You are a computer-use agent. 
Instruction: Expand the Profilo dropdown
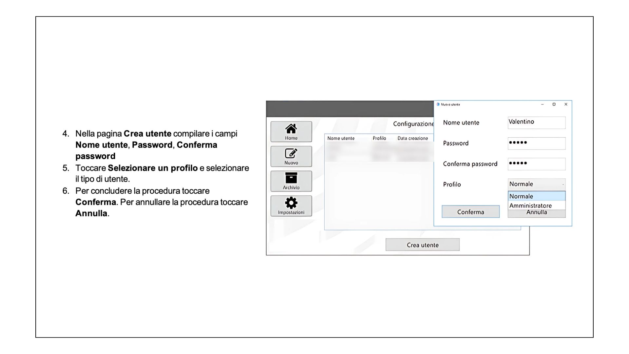click(x=536, y=184)
